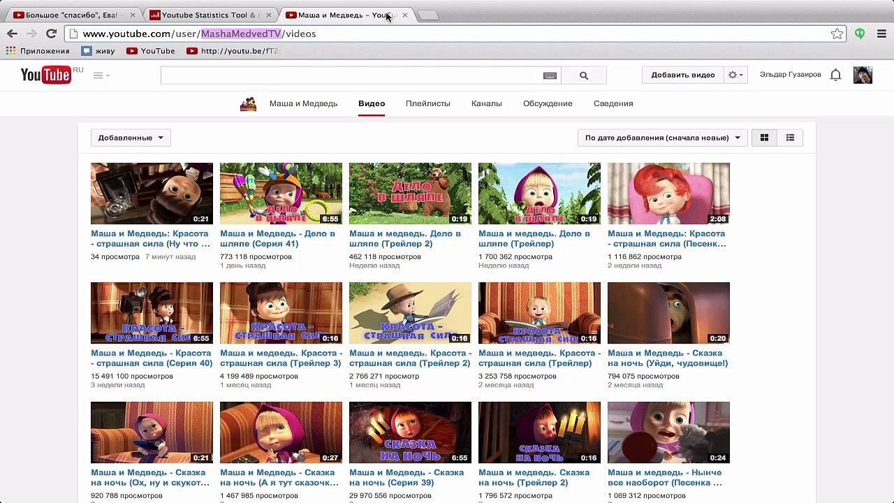Open the title link Красота - страшная сила (Трейлер 3)

[281, 358]
